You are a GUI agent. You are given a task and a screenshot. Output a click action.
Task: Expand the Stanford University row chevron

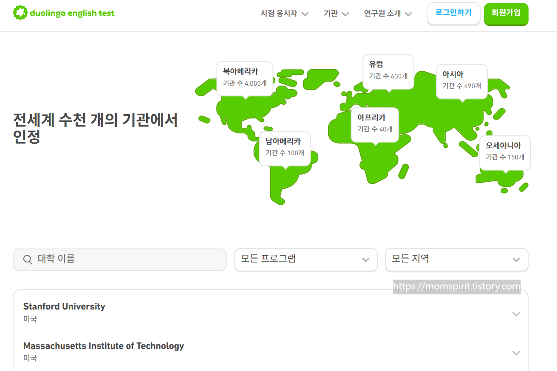pyautogui.click(x=516, y=314)
